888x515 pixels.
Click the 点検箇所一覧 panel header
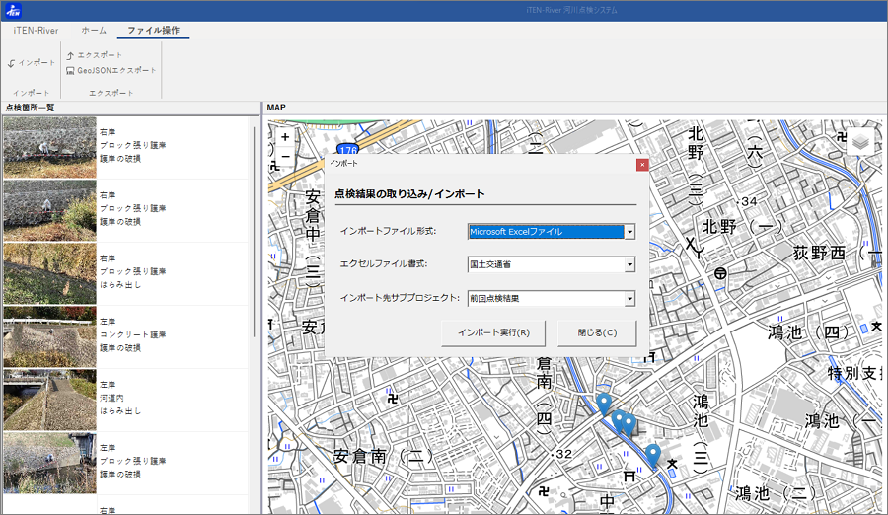(x=30, y=108)
